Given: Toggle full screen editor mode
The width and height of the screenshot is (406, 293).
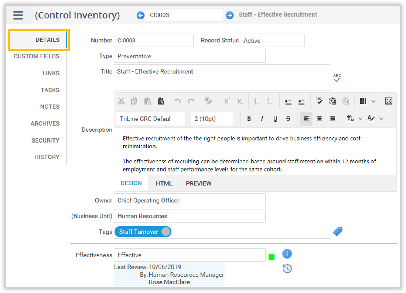Looking at the screenshot, I should pos(388,101).
